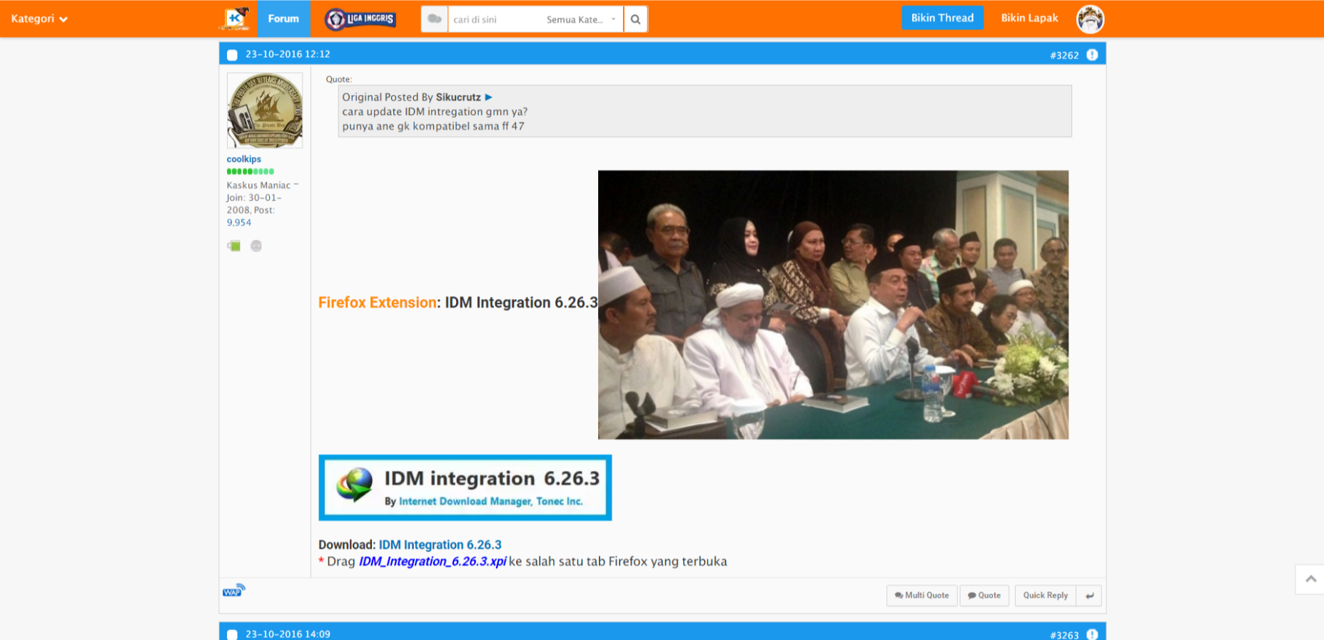
Task: Open the 9,954 post count link
Action: [x=239, y=223]
